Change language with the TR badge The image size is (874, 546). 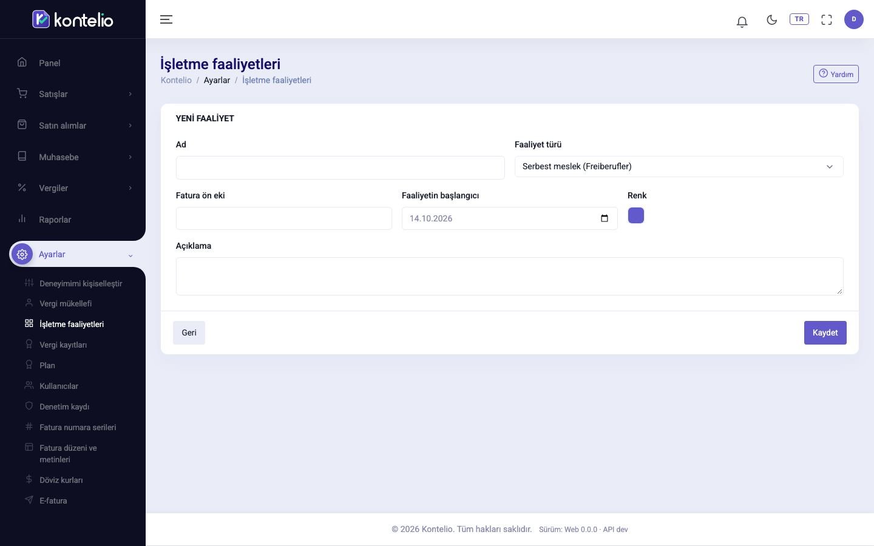tap(799, 19)
